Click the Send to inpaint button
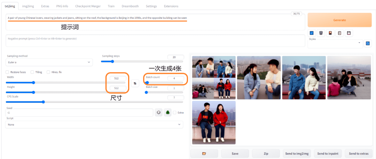Screen dimensions: 376x159 [328, 153]
